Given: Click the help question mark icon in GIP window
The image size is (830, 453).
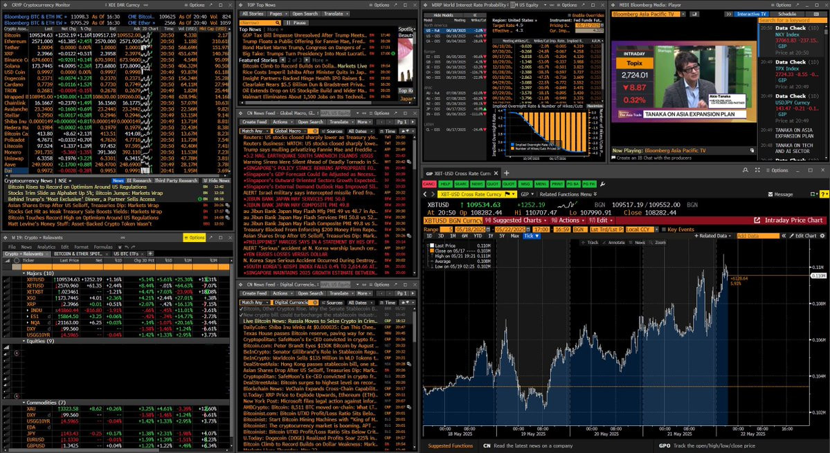Looking at the screenshot, I should tap(825, 194).
